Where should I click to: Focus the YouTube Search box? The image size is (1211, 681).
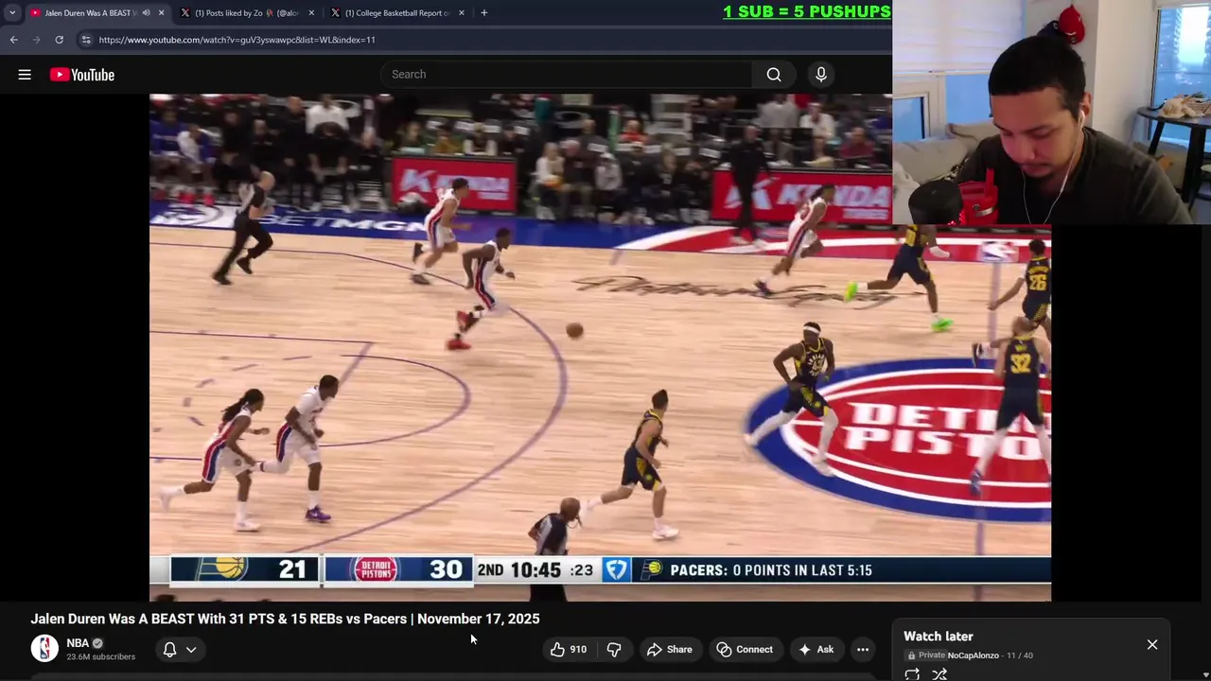tap(568, 75)
